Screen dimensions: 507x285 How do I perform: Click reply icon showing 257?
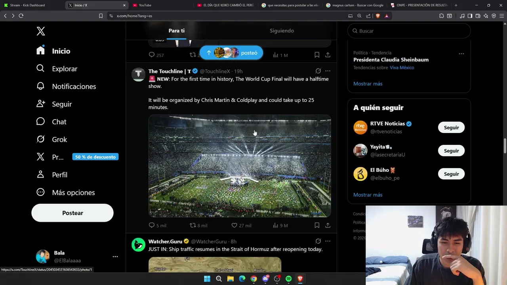(156, 55)
